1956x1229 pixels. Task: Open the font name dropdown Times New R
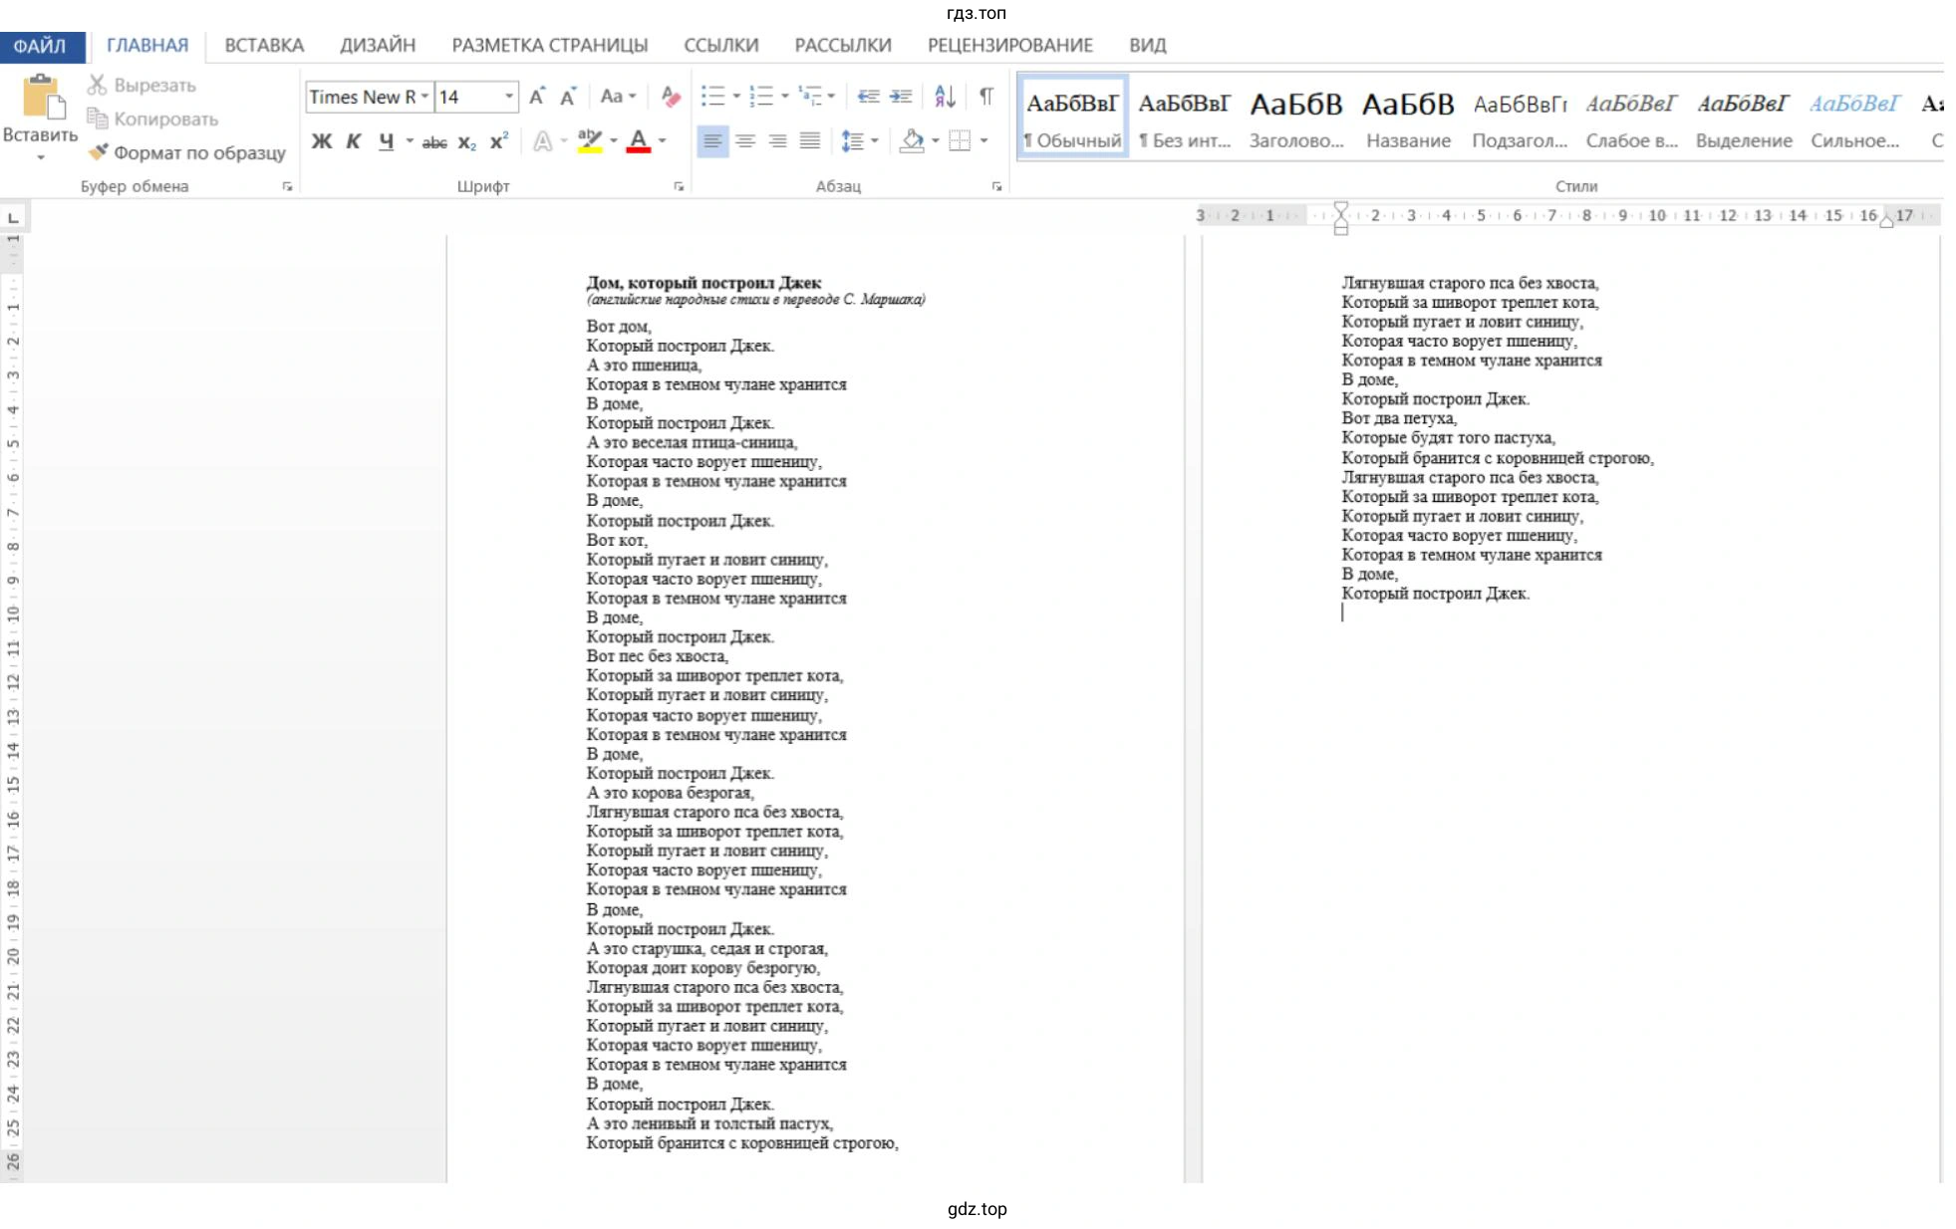(x=424, y=97)
